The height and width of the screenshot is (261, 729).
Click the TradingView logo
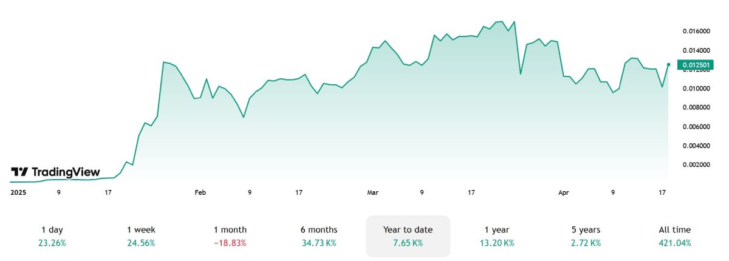(x=56, y=172)
